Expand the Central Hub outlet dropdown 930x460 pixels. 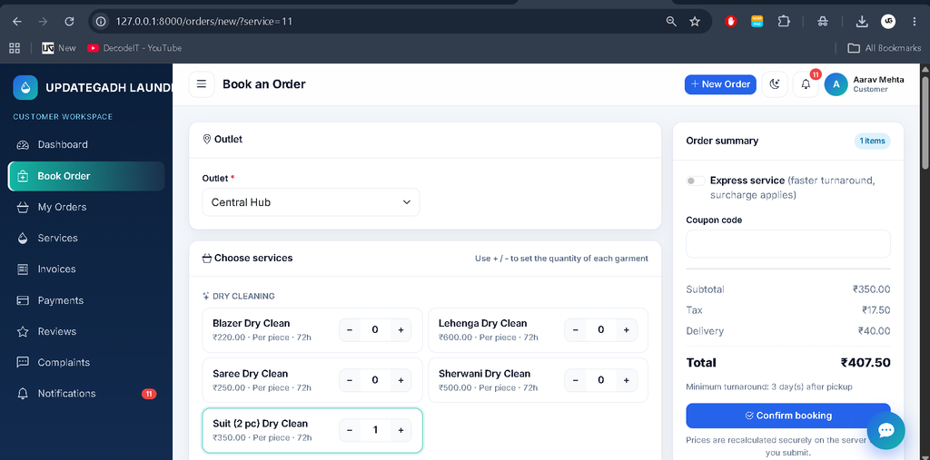[x=311, y=202]
